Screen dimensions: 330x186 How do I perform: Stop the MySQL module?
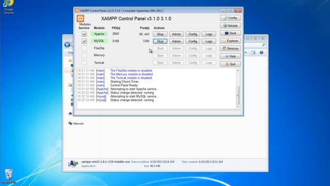click(160, 41)
